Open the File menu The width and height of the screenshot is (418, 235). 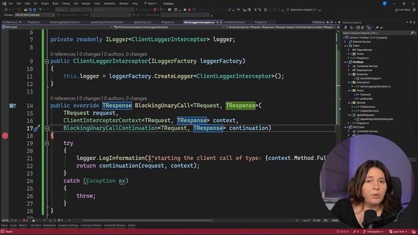coord(10,3)
